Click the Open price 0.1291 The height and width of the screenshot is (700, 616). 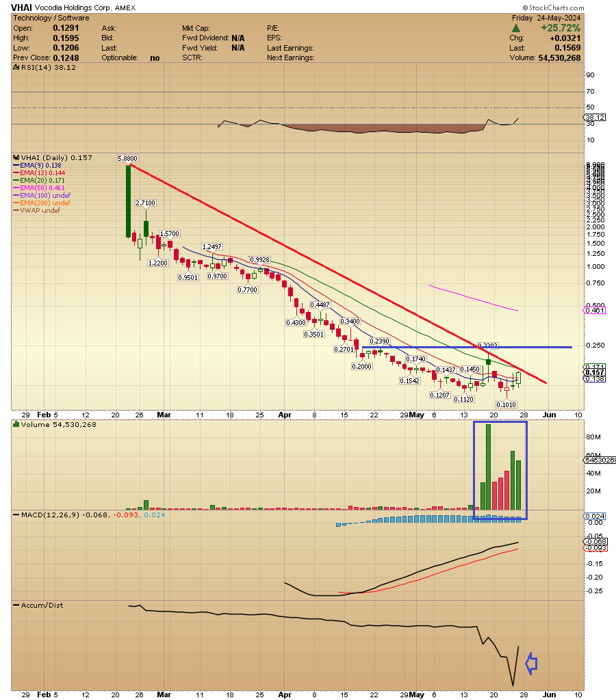coord(66,27)
